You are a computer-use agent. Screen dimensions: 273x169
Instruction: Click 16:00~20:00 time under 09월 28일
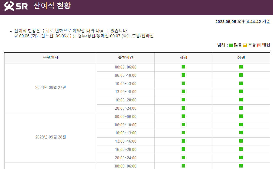(x=125, y=150)
